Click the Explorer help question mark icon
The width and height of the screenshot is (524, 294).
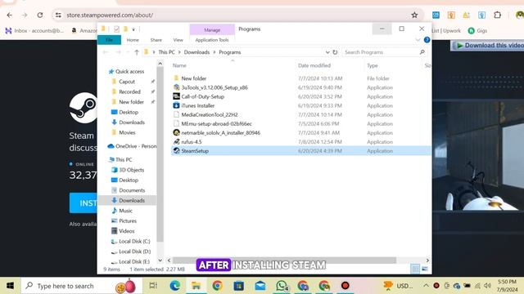(427, 40)
